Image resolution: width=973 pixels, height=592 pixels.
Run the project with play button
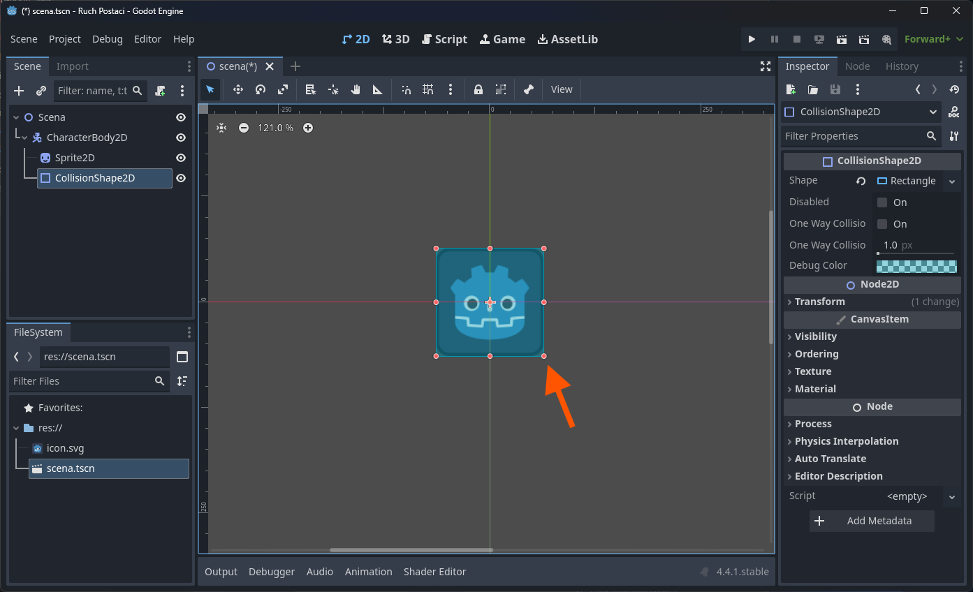tap(752, 39)
